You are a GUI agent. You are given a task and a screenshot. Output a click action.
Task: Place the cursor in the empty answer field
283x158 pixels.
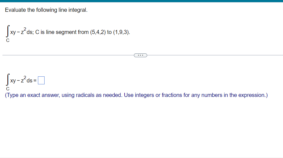point(41,80)
